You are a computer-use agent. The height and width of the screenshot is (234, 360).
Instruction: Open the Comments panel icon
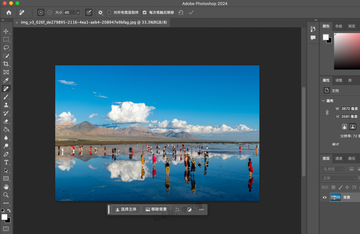[313, 38]
